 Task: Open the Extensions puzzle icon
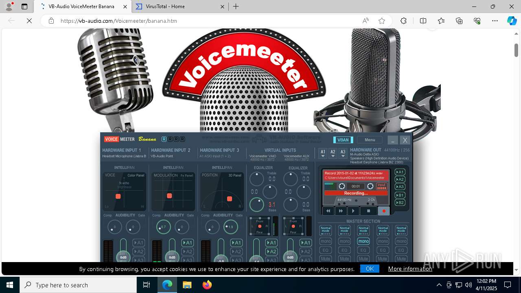pos(403,21)
